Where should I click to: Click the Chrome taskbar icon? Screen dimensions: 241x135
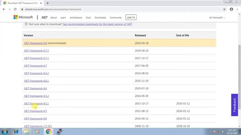click(x=48, y=132)
